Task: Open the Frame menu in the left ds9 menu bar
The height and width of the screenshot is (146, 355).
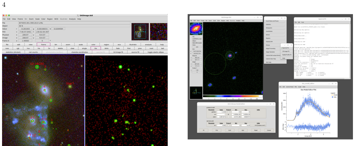Action: (20, 19)
